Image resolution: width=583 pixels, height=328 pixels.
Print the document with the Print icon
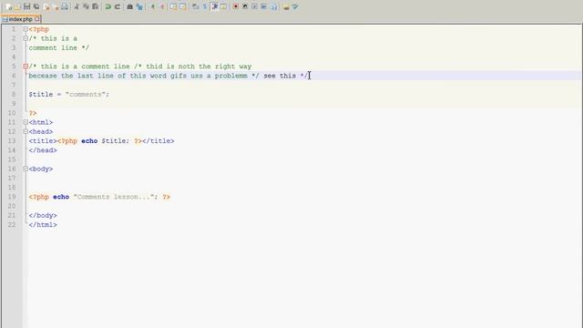(65, 6)
